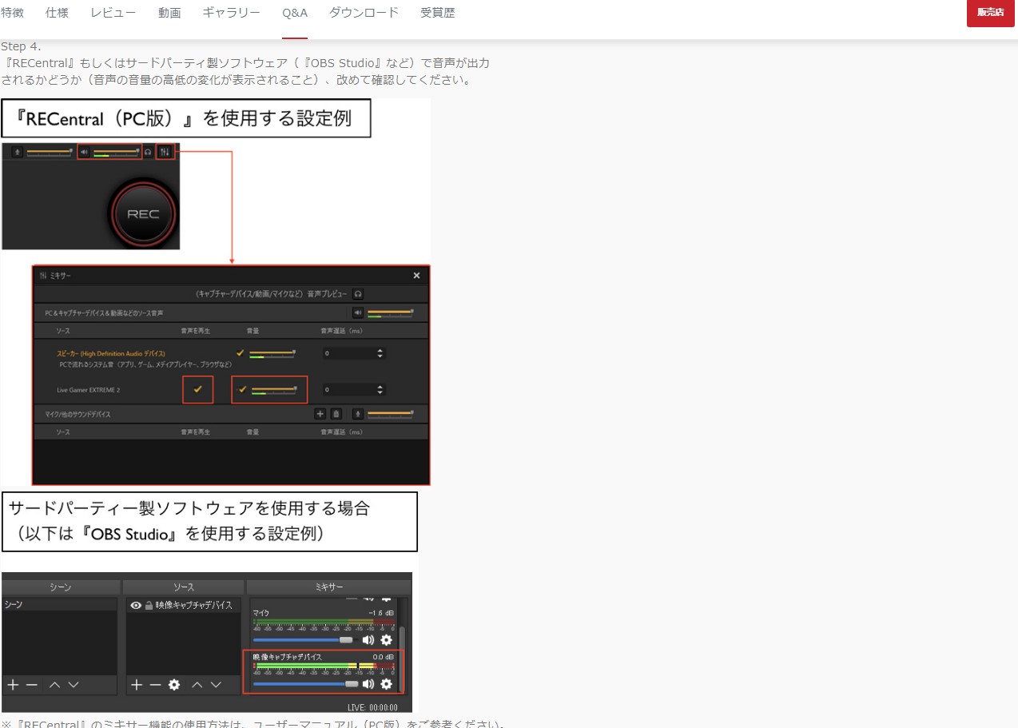The image size is (1018, 728).
Task: Select シーン item in OBS scene list
Action: (x=60, y=605)
